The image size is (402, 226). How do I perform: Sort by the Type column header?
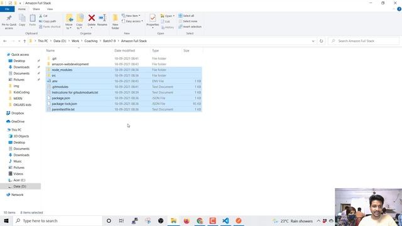coord(155,51)
